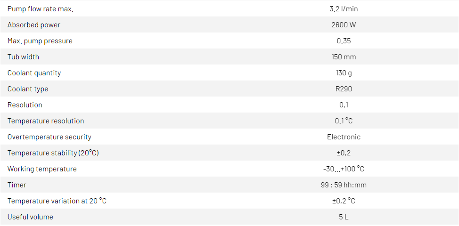Select the 99 : 59 hh:mm timer value
The width and height of the screenshot is (459, 226).
[x=344, y=185]
